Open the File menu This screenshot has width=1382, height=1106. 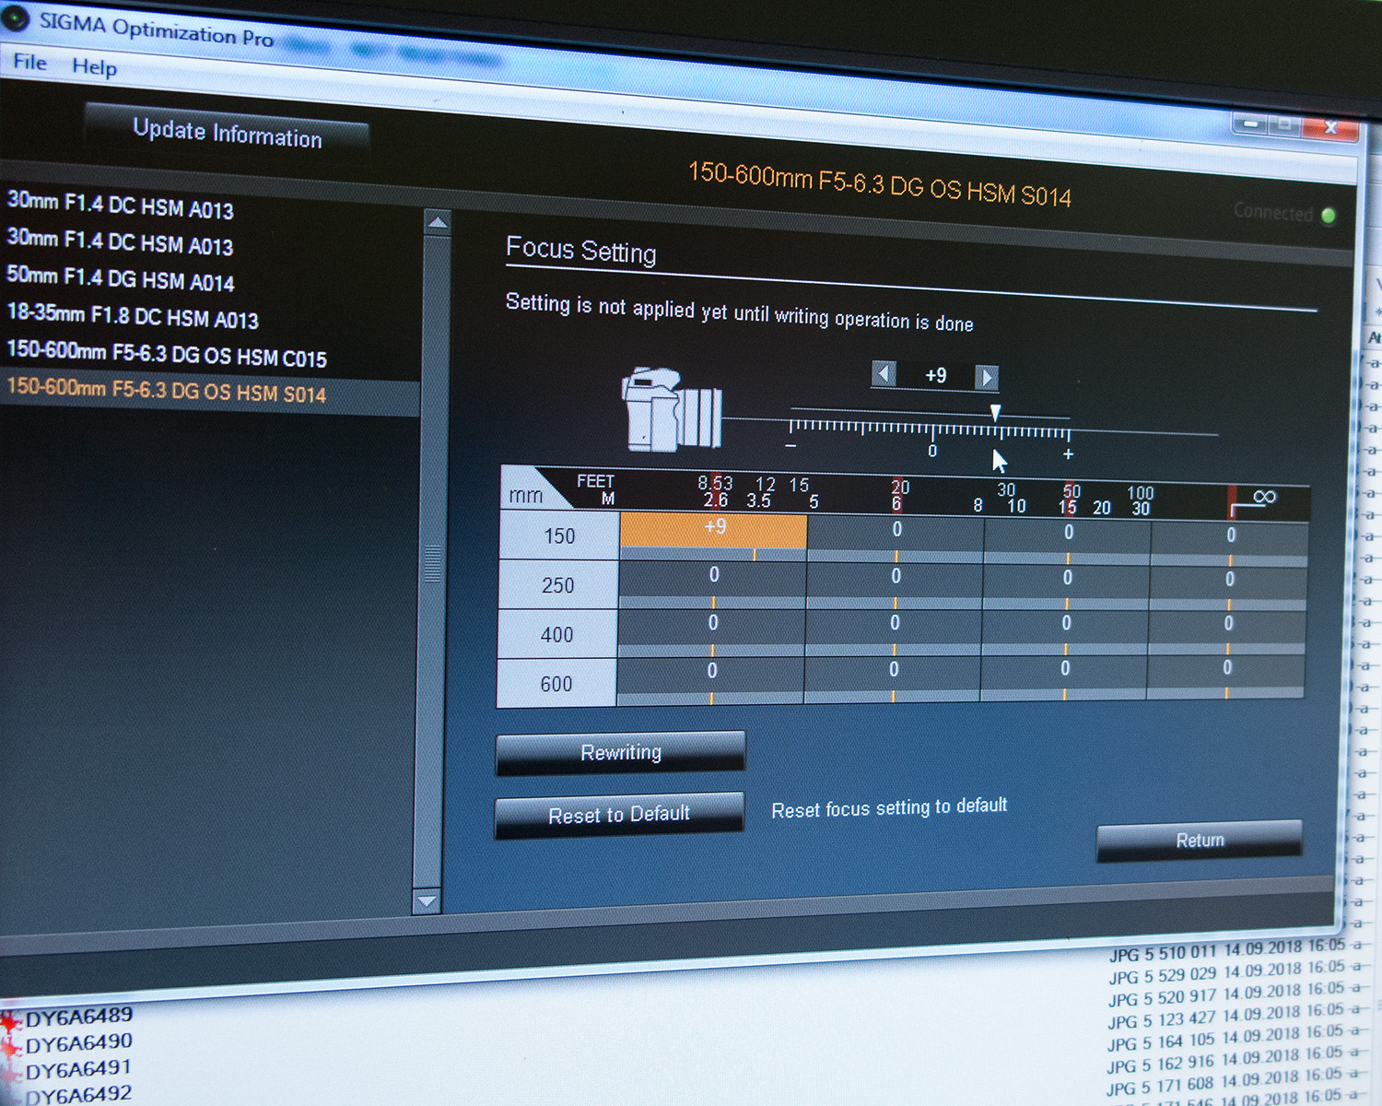coord(29,62)
